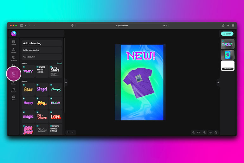244x163 pixels.
Task: Pick the magic text style
Action: click(x=28, y=116)
